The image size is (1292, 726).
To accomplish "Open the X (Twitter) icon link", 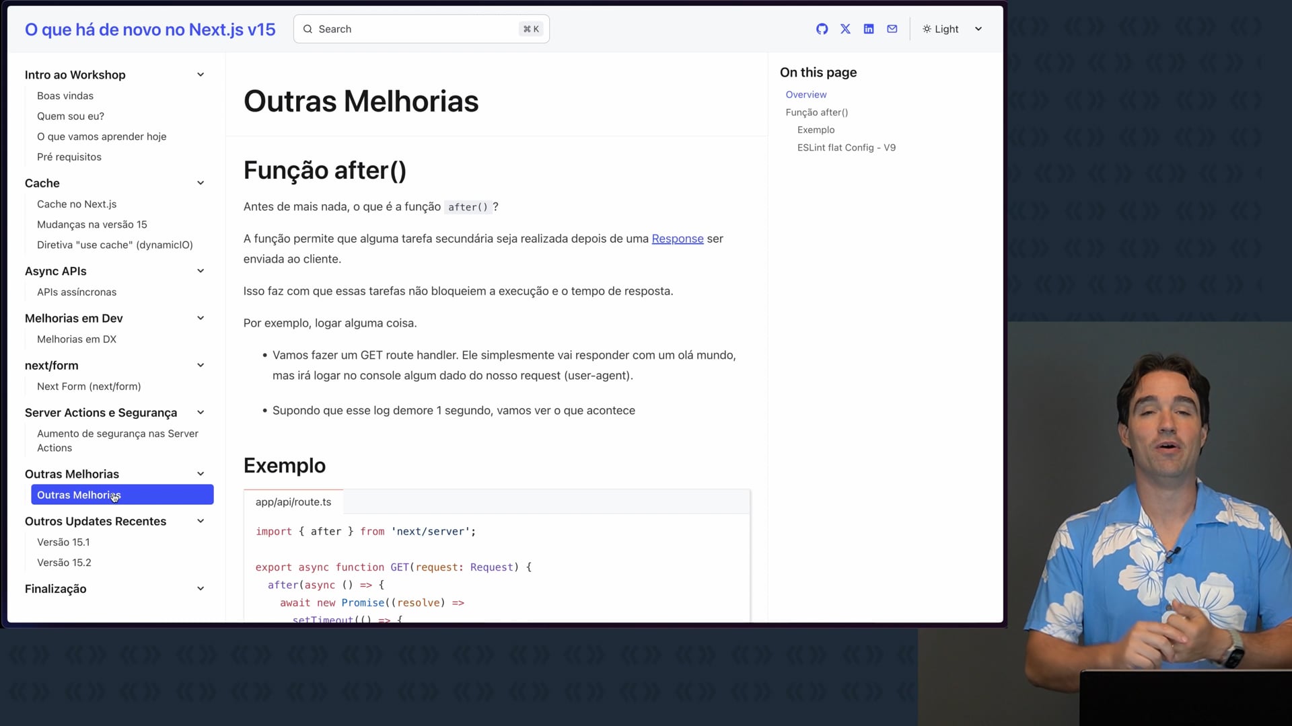I will pyautogui.click(x=845, y=29).
